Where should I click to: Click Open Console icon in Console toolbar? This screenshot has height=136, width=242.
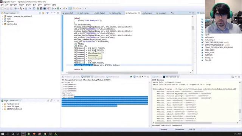140,77
